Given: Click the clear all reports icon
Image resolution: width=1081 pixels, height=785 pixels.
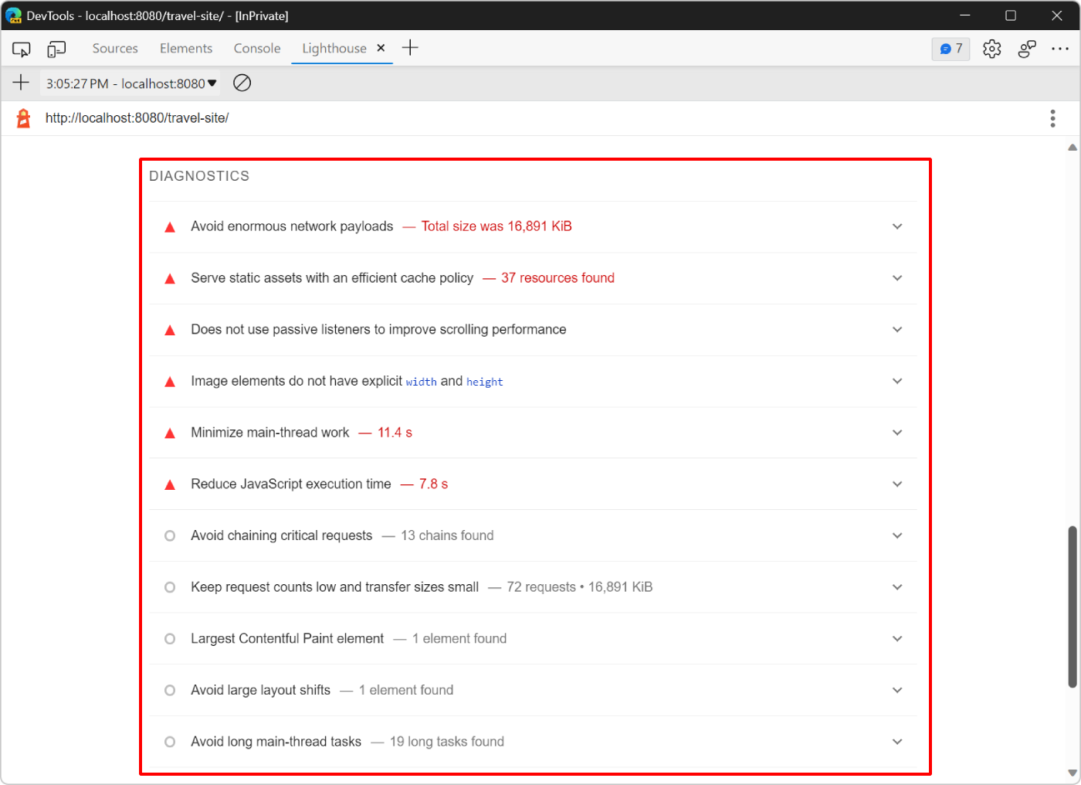Looking at the screenshot, I should [242, 83].
